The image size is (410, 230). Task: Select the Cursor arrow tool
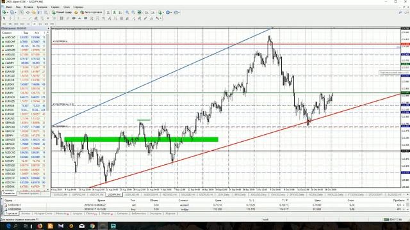pos(4,19)
